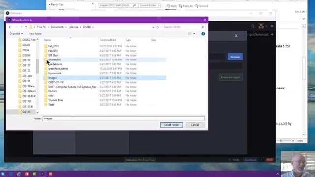This screenshot has width=315, height=177.
Task: Expand the address bar history dropdown
Action: coord(153,27)
